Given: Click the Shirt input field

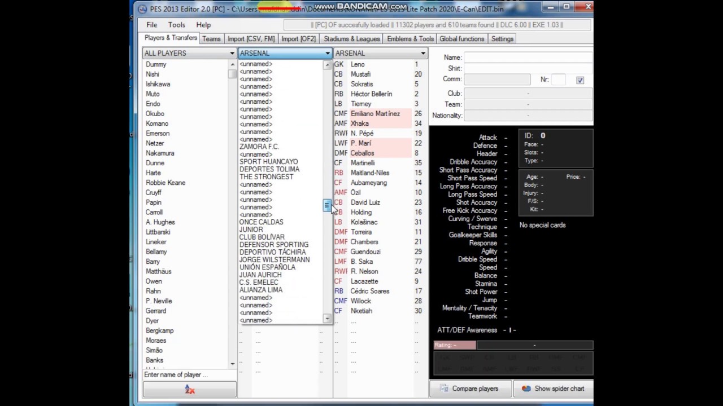Looking at the screenshot, I should click(529, 68).
